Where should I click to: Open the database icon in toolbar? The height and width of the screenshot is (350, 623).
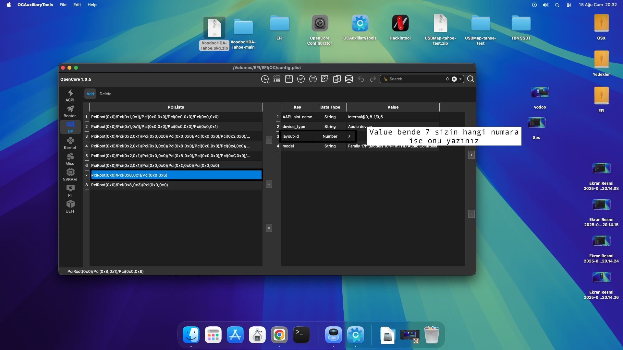point(349,79)
